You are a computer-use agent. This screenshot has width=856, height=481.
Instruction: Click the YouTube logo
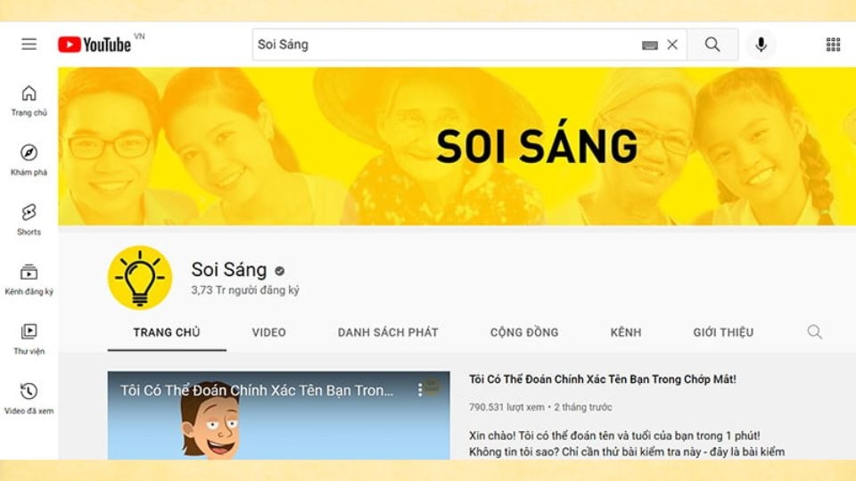pyautogui.click(x=95, y=45)
